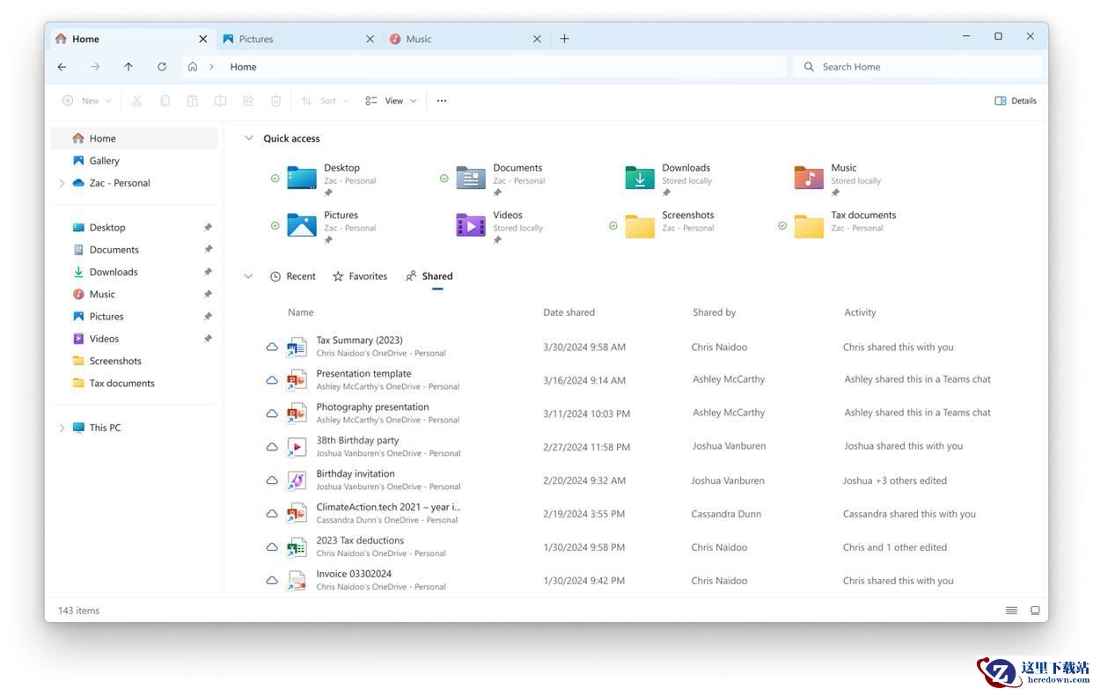Click the Cut scissors icon in toolbar

(x=136, y=100)
